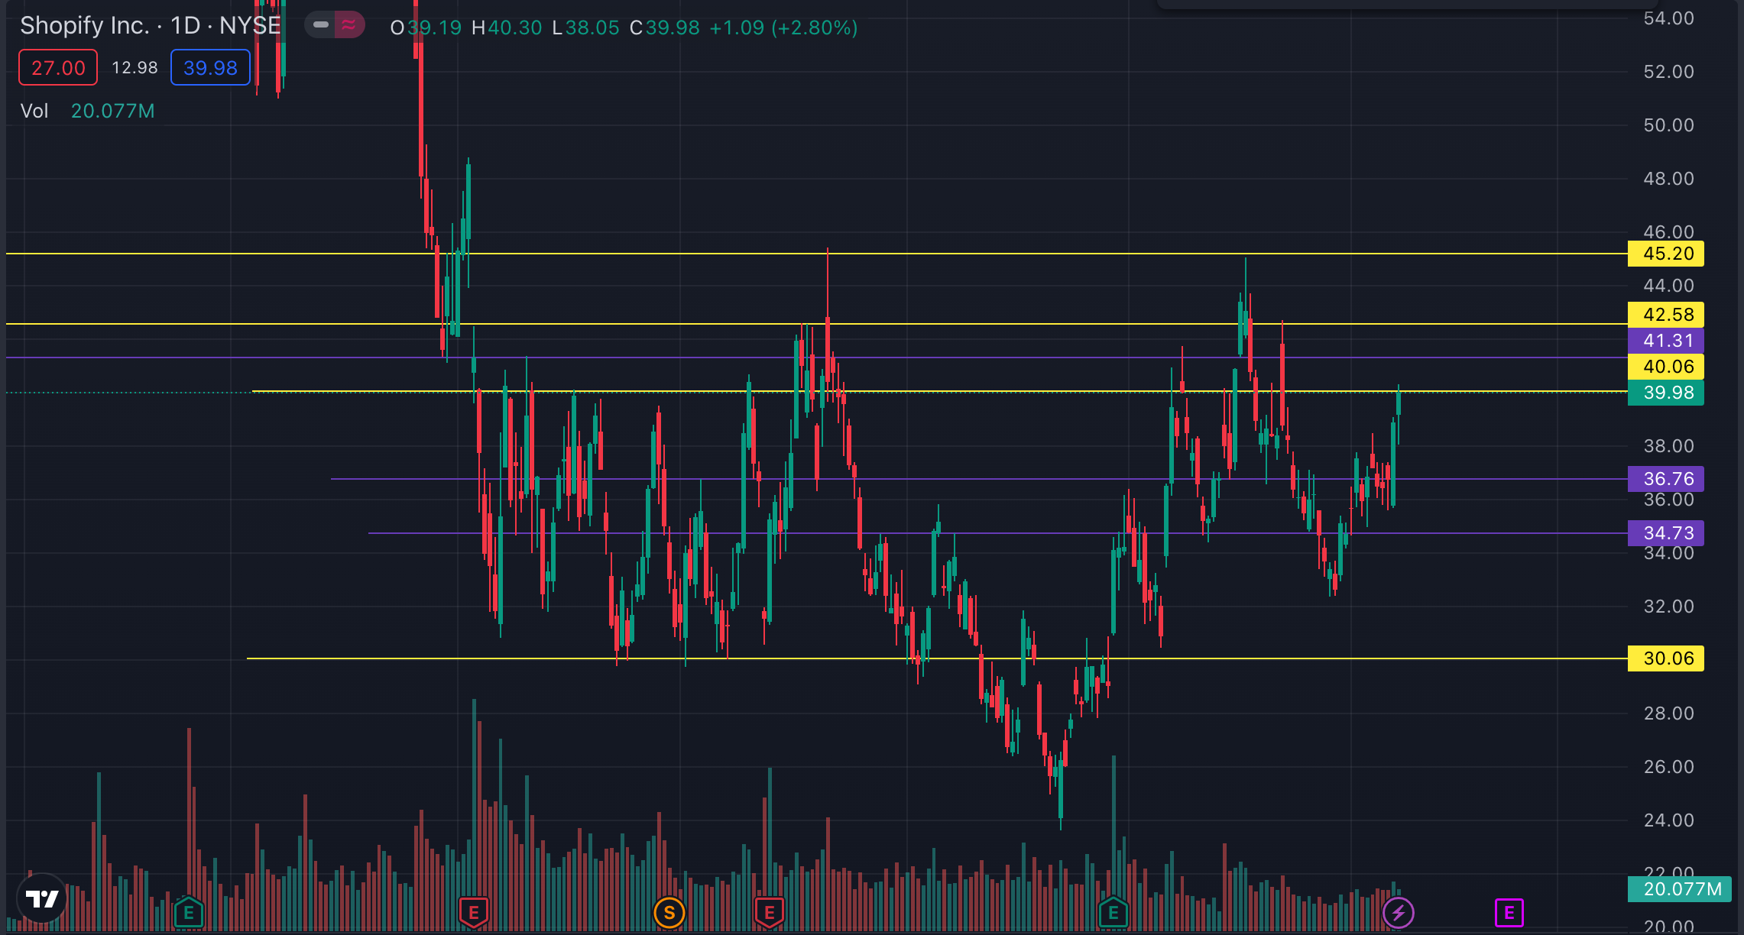Open the leftmost red E earnings marker

[x=474, y=912]
